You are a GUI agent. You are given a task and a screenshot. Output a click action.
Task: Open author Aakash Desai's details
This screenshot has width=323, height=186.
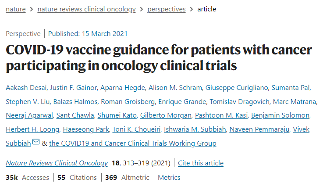[x=26, y=88]
